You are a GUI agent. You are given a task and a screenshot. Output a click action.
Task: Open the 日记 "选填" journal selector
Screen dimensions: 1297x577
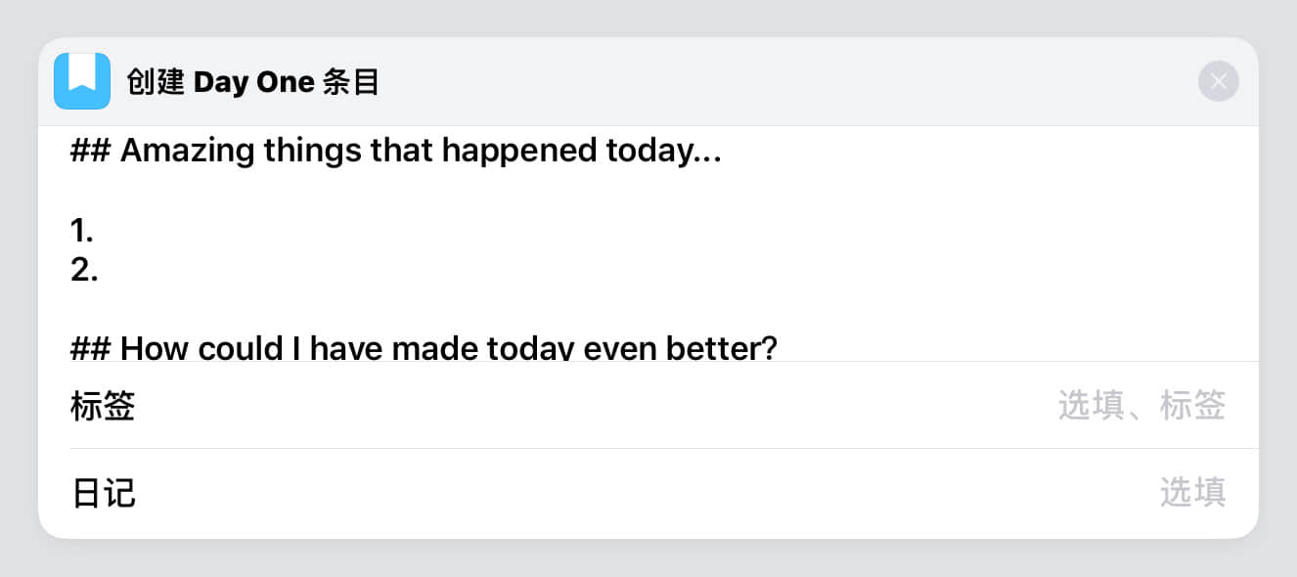pos(1191,493)
